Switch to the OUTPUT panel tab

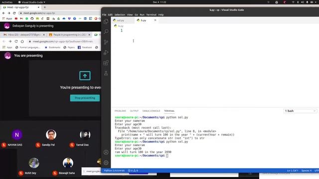(x=134, y=111)
